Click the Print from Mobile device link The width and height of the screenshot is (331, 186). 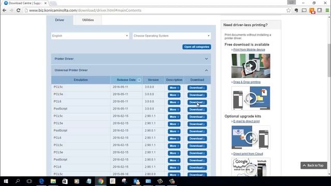pyautogui.click(x=249, y=50)
